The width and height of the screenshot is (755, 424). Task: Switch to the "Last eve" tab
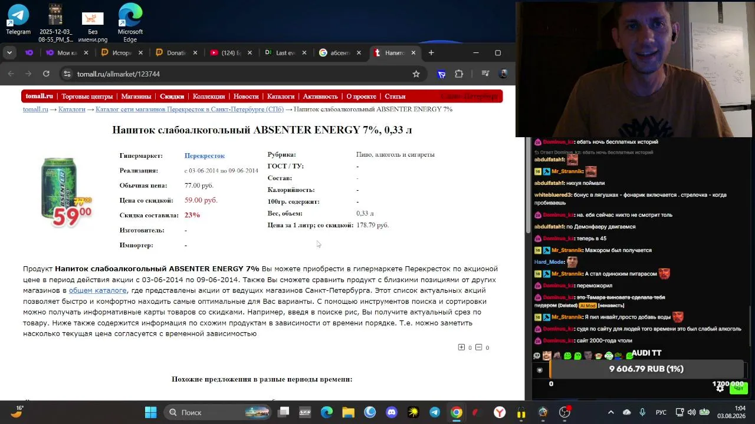tap(285, 52)
